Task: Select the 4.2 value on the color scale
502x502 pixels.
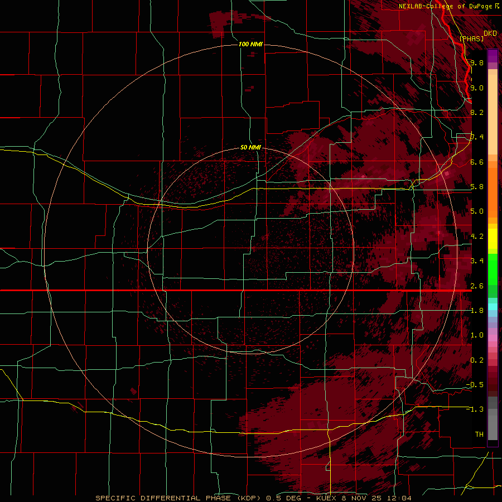Action: (x=477, y=236)
